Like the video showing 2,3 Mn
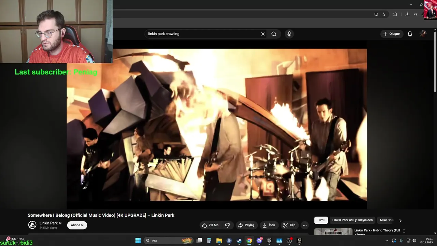The height and width of the screenshot is (246, 437). coord(210,225)
